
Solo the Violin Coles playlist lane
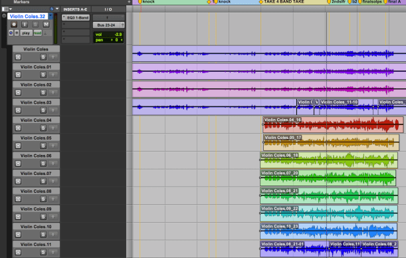pos(43,57)
